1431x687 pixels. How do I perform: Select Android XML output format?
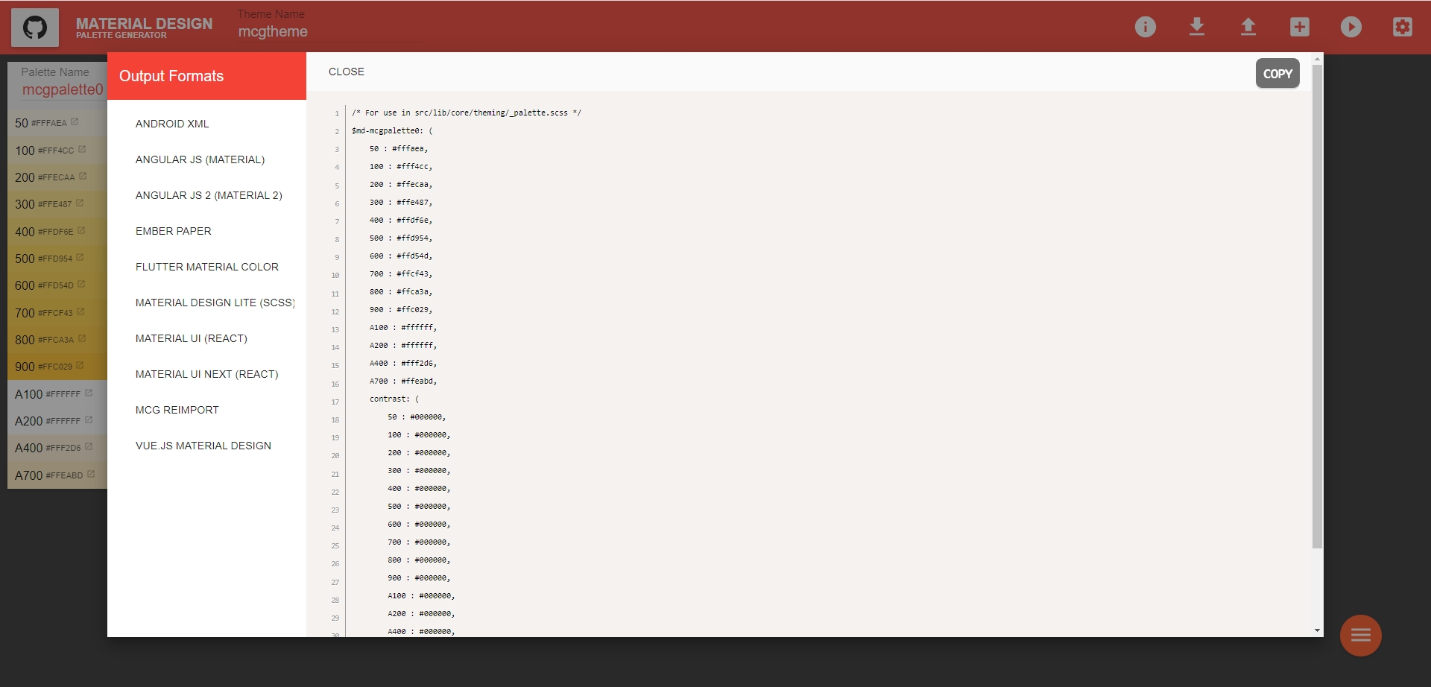coord(172,124)
